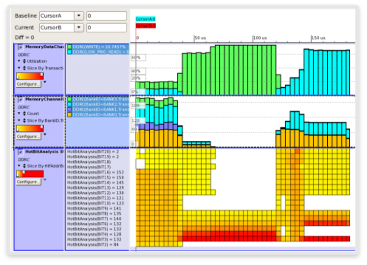Click the pin icon beside MemoryChannel title
This screenshot has height=265, width=367.
(20, 99)
